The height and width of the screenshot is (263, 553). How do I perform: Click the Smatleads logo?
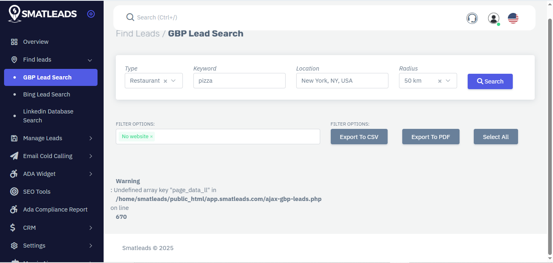pyautogui.click(x=43, y=14)
